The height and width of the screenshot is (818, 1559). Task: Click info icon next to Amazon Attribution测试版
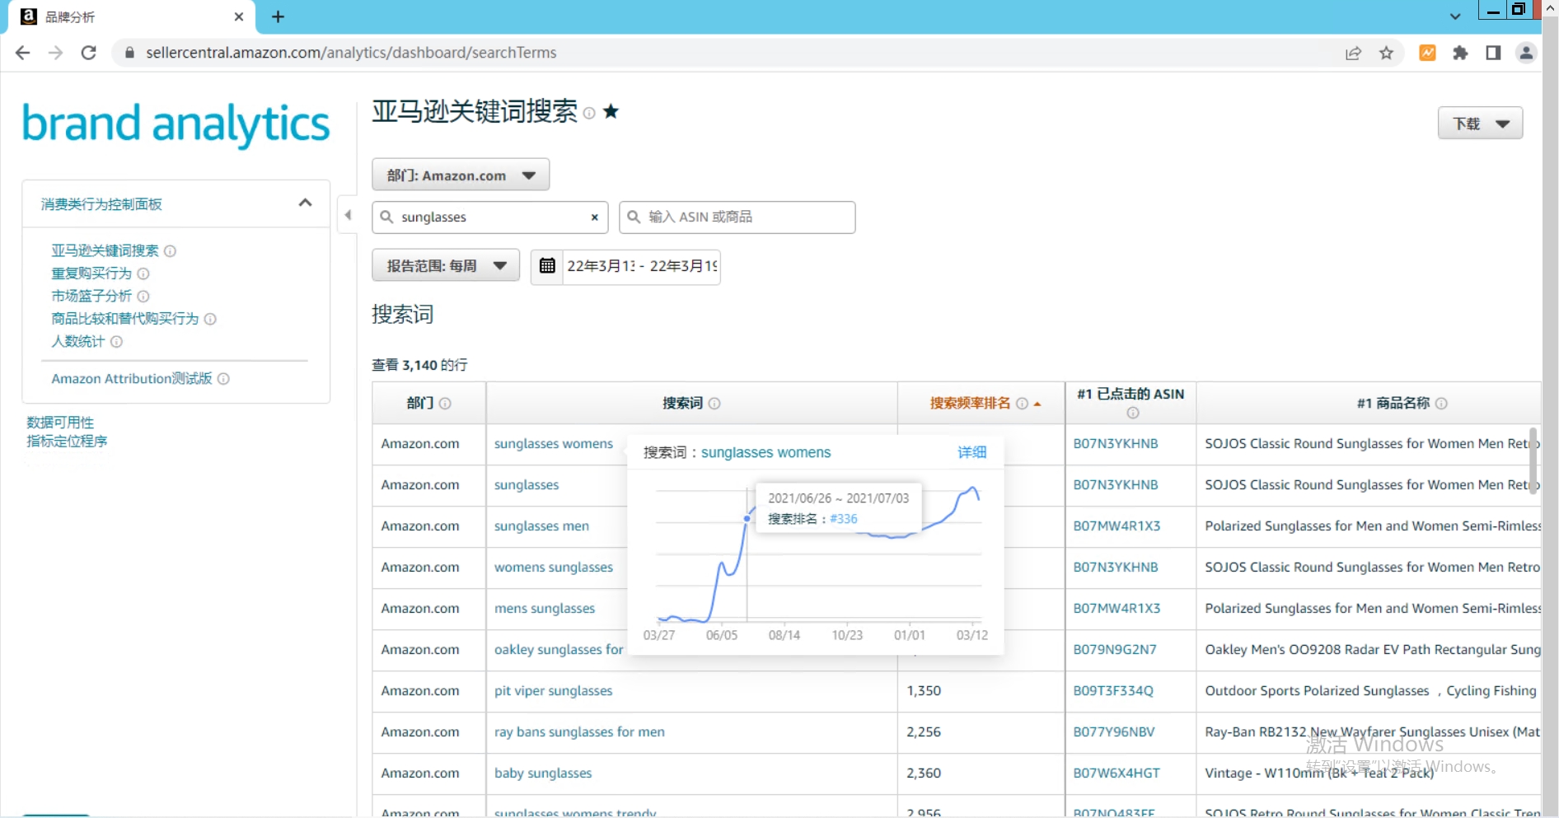click(x=223, y=378)
